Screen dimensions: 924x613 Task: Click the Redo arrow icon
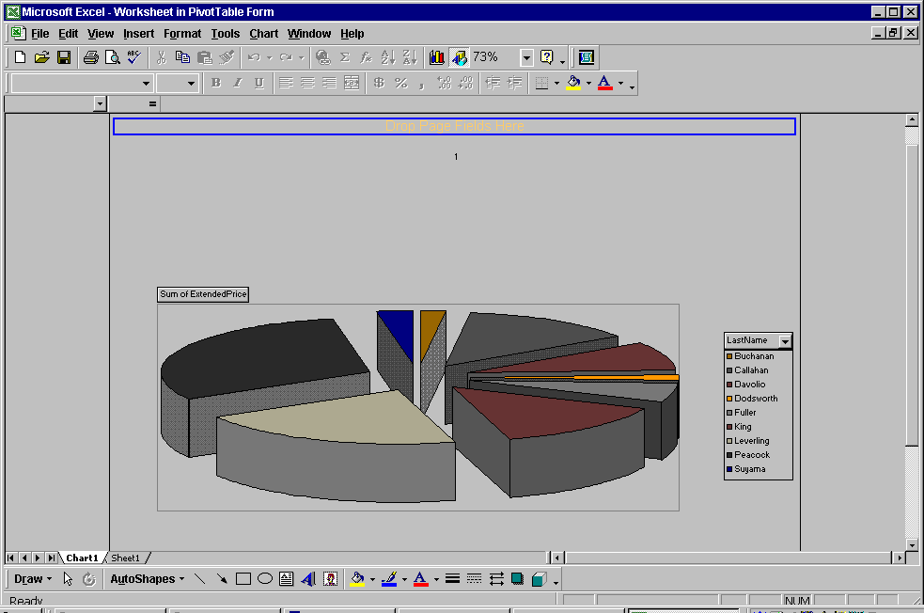click(287, 57)
